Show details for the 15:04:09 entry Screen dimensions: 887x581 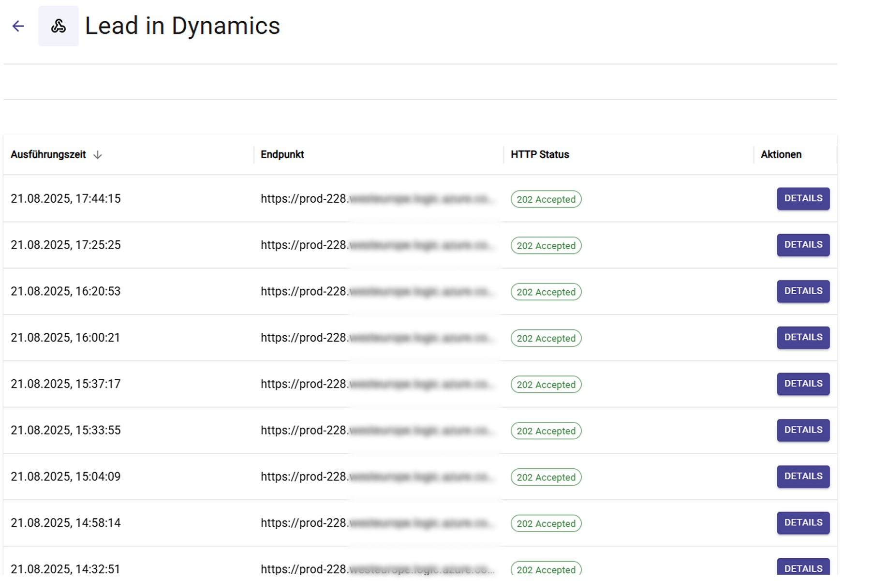[x=803, y=477]
